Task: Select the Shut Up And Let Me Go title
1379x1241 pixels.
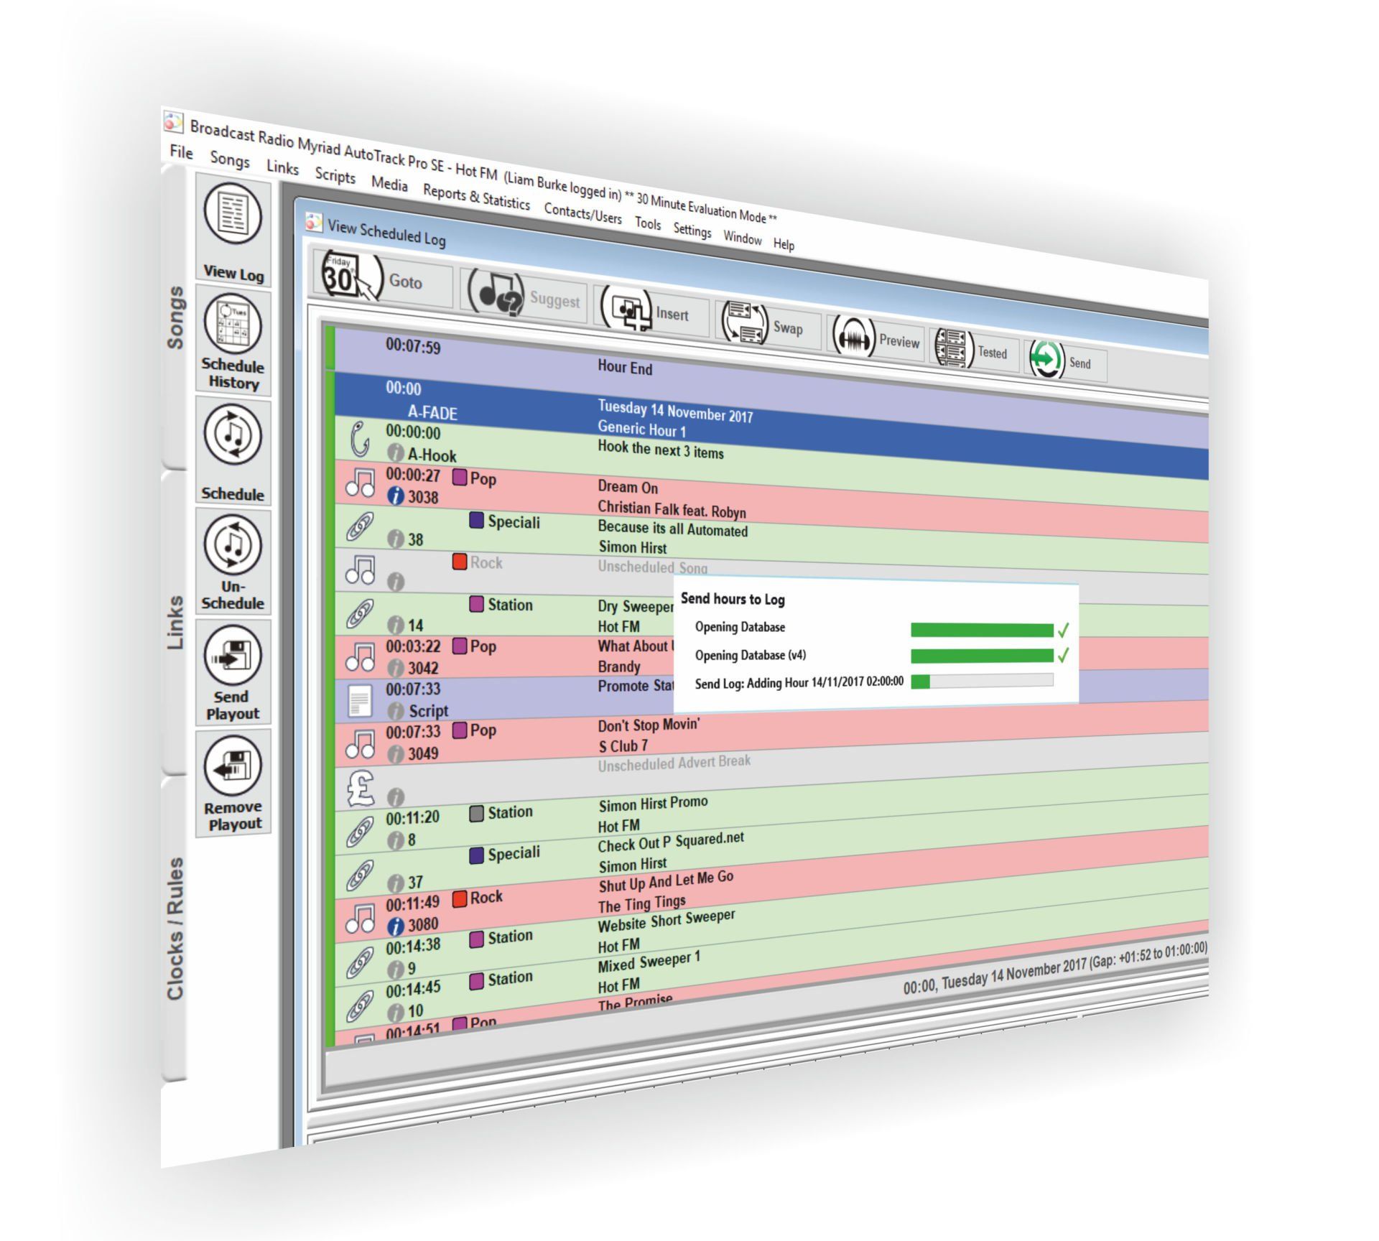Action: point(666,882)
